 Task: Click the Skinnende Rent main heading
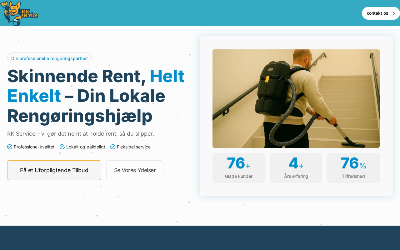[x=96, y=96]
